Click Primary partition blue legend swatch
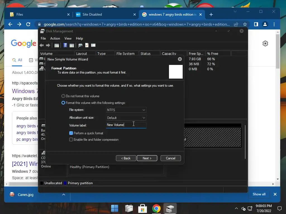The height and width of the screenshot is (214, 286). [65, 183]
